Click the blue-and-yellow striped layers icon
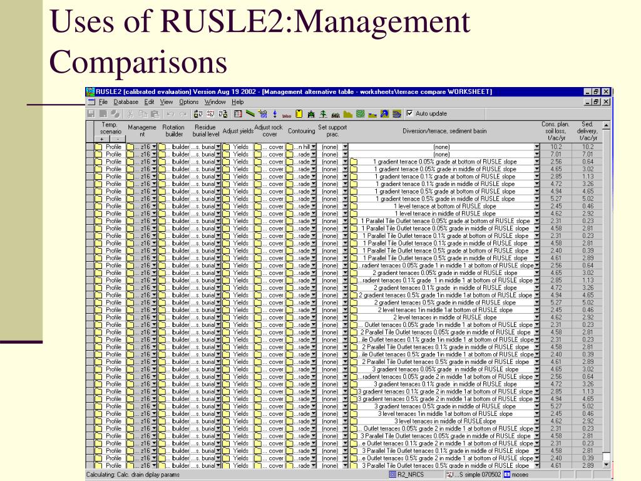 [x=396, y=114]
